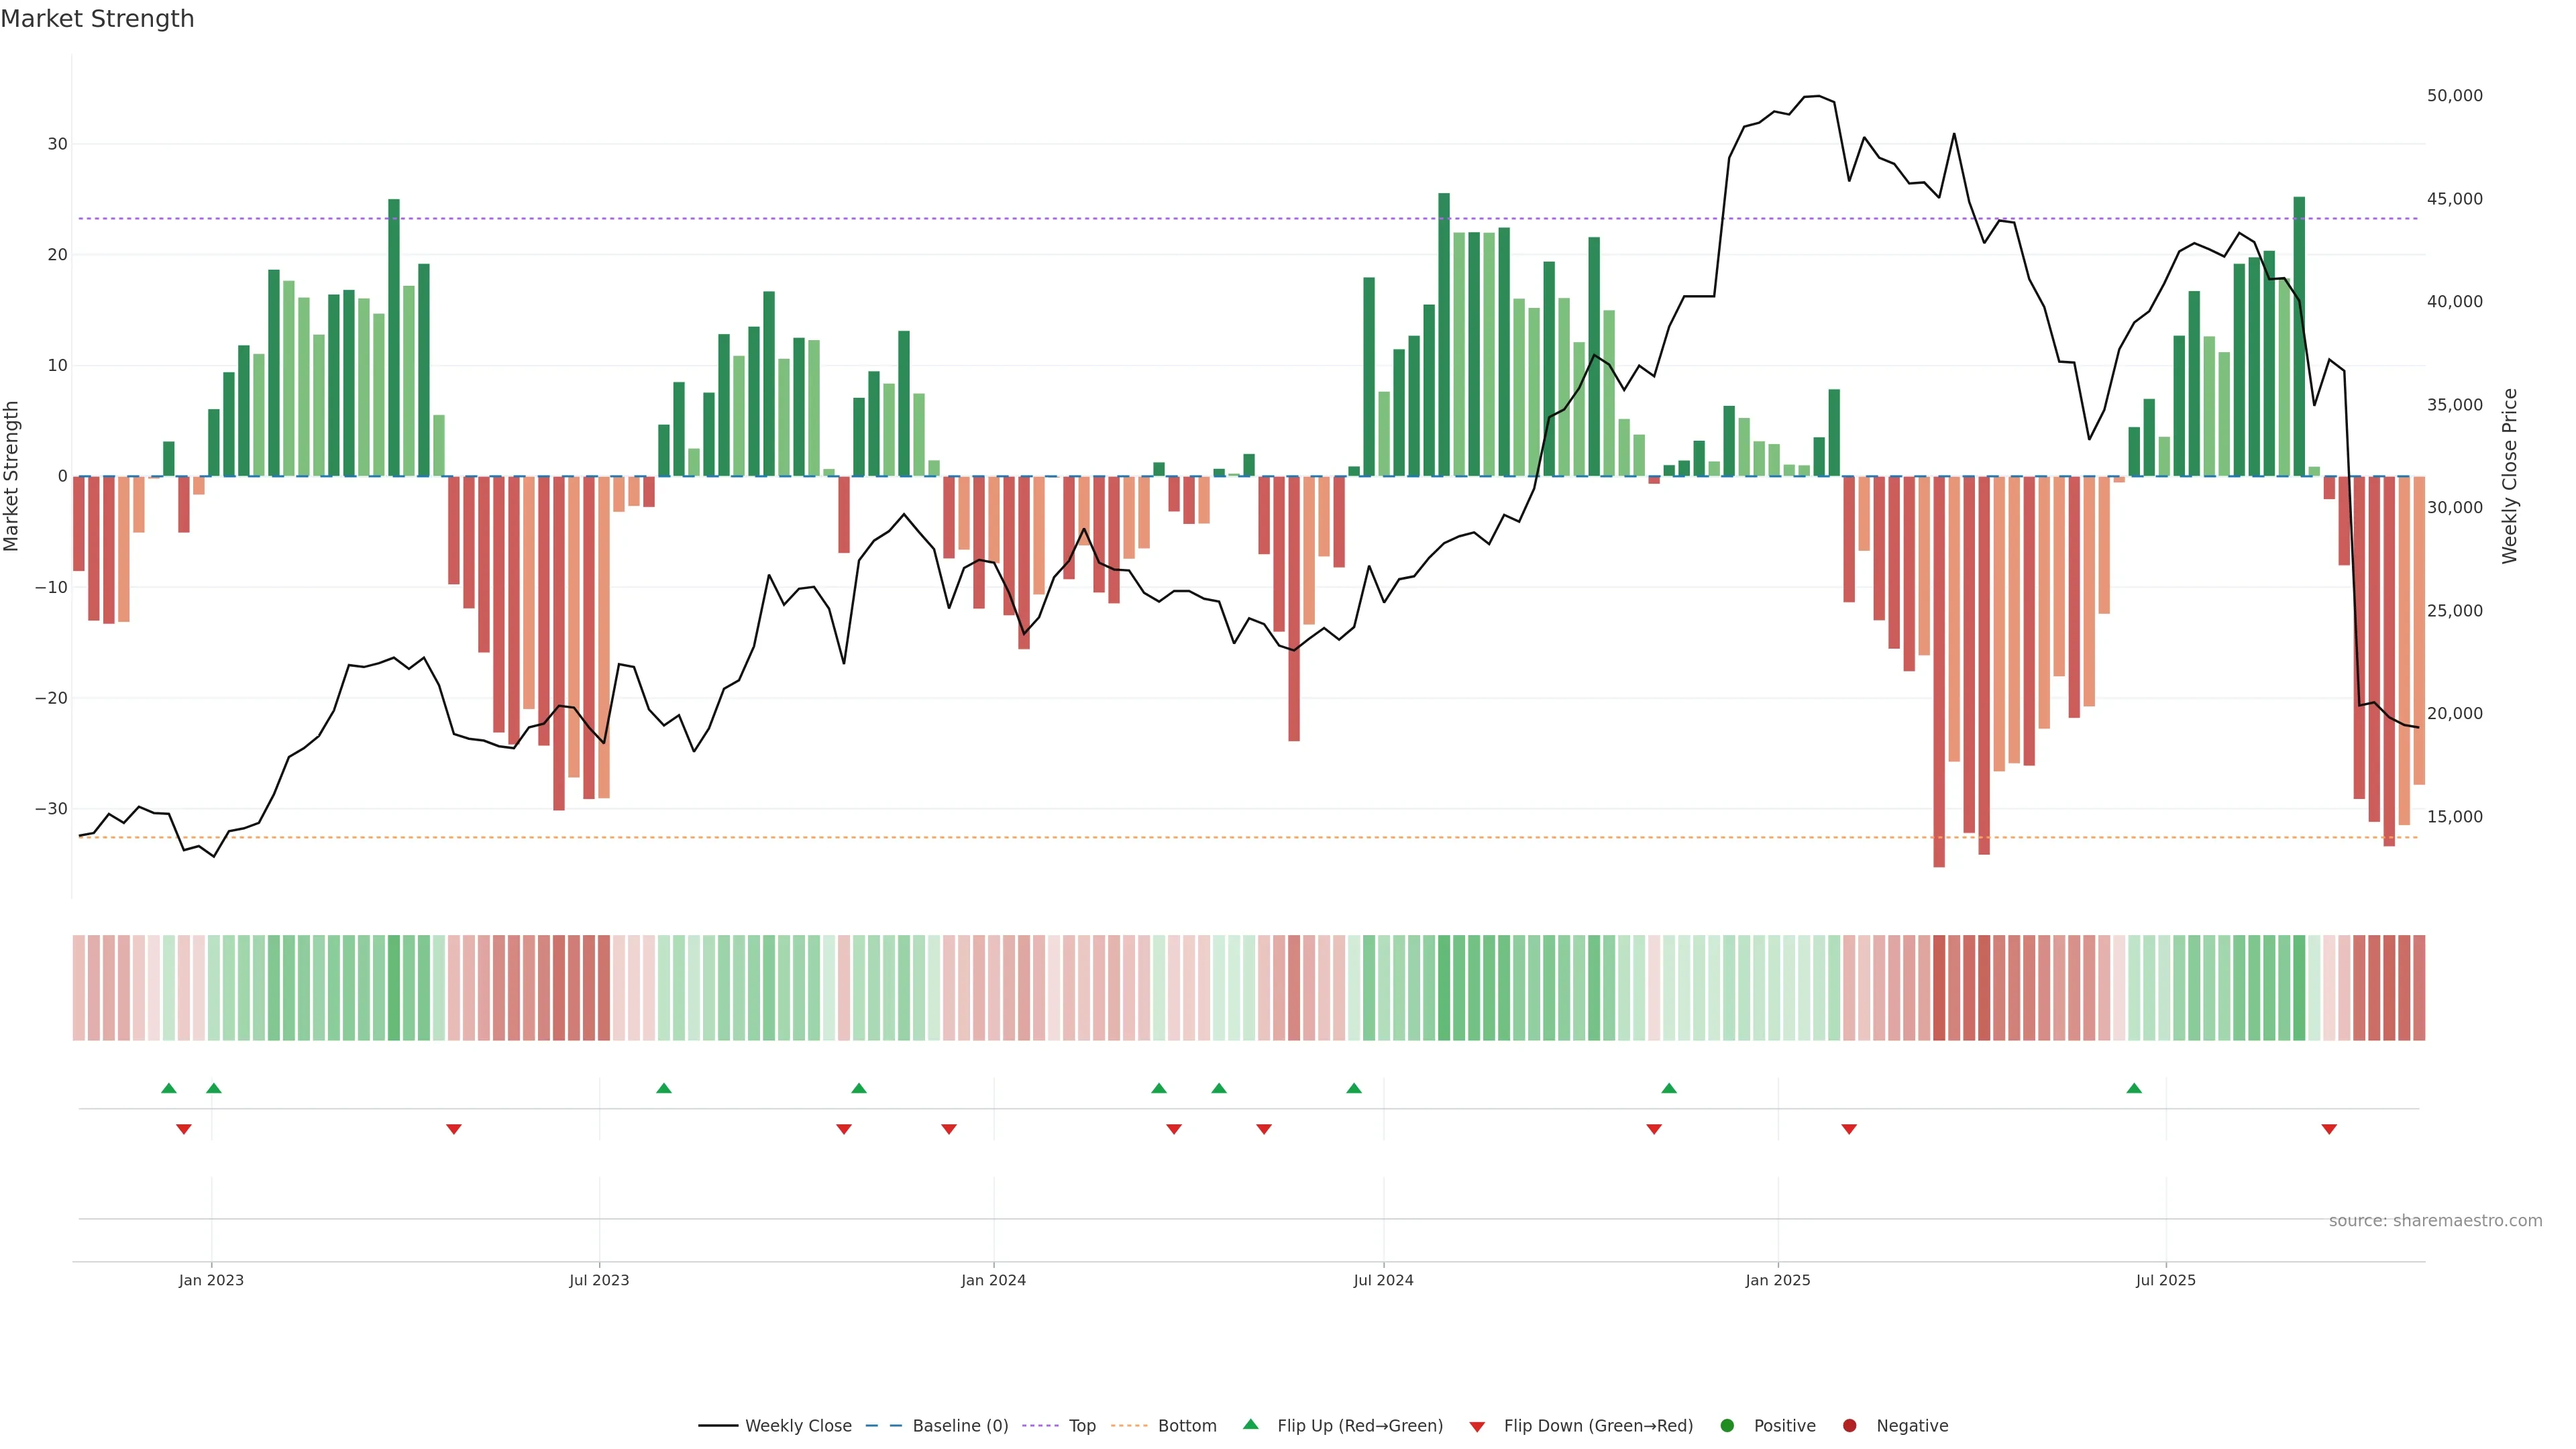Click the only flip down marker between Jan–Jul 2023

tap(454, 1129)
